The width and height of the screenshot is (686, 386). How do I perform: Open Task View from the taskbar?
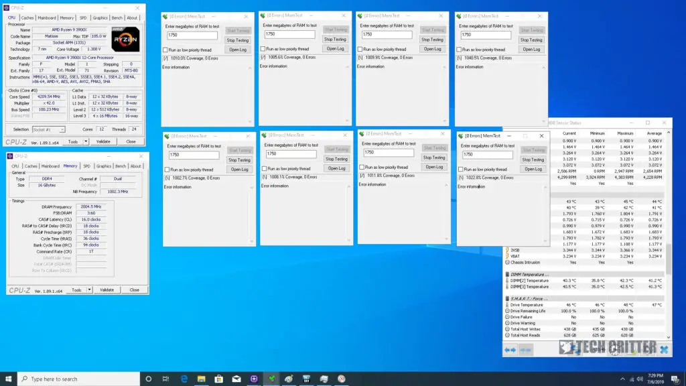tap(166, 379)
